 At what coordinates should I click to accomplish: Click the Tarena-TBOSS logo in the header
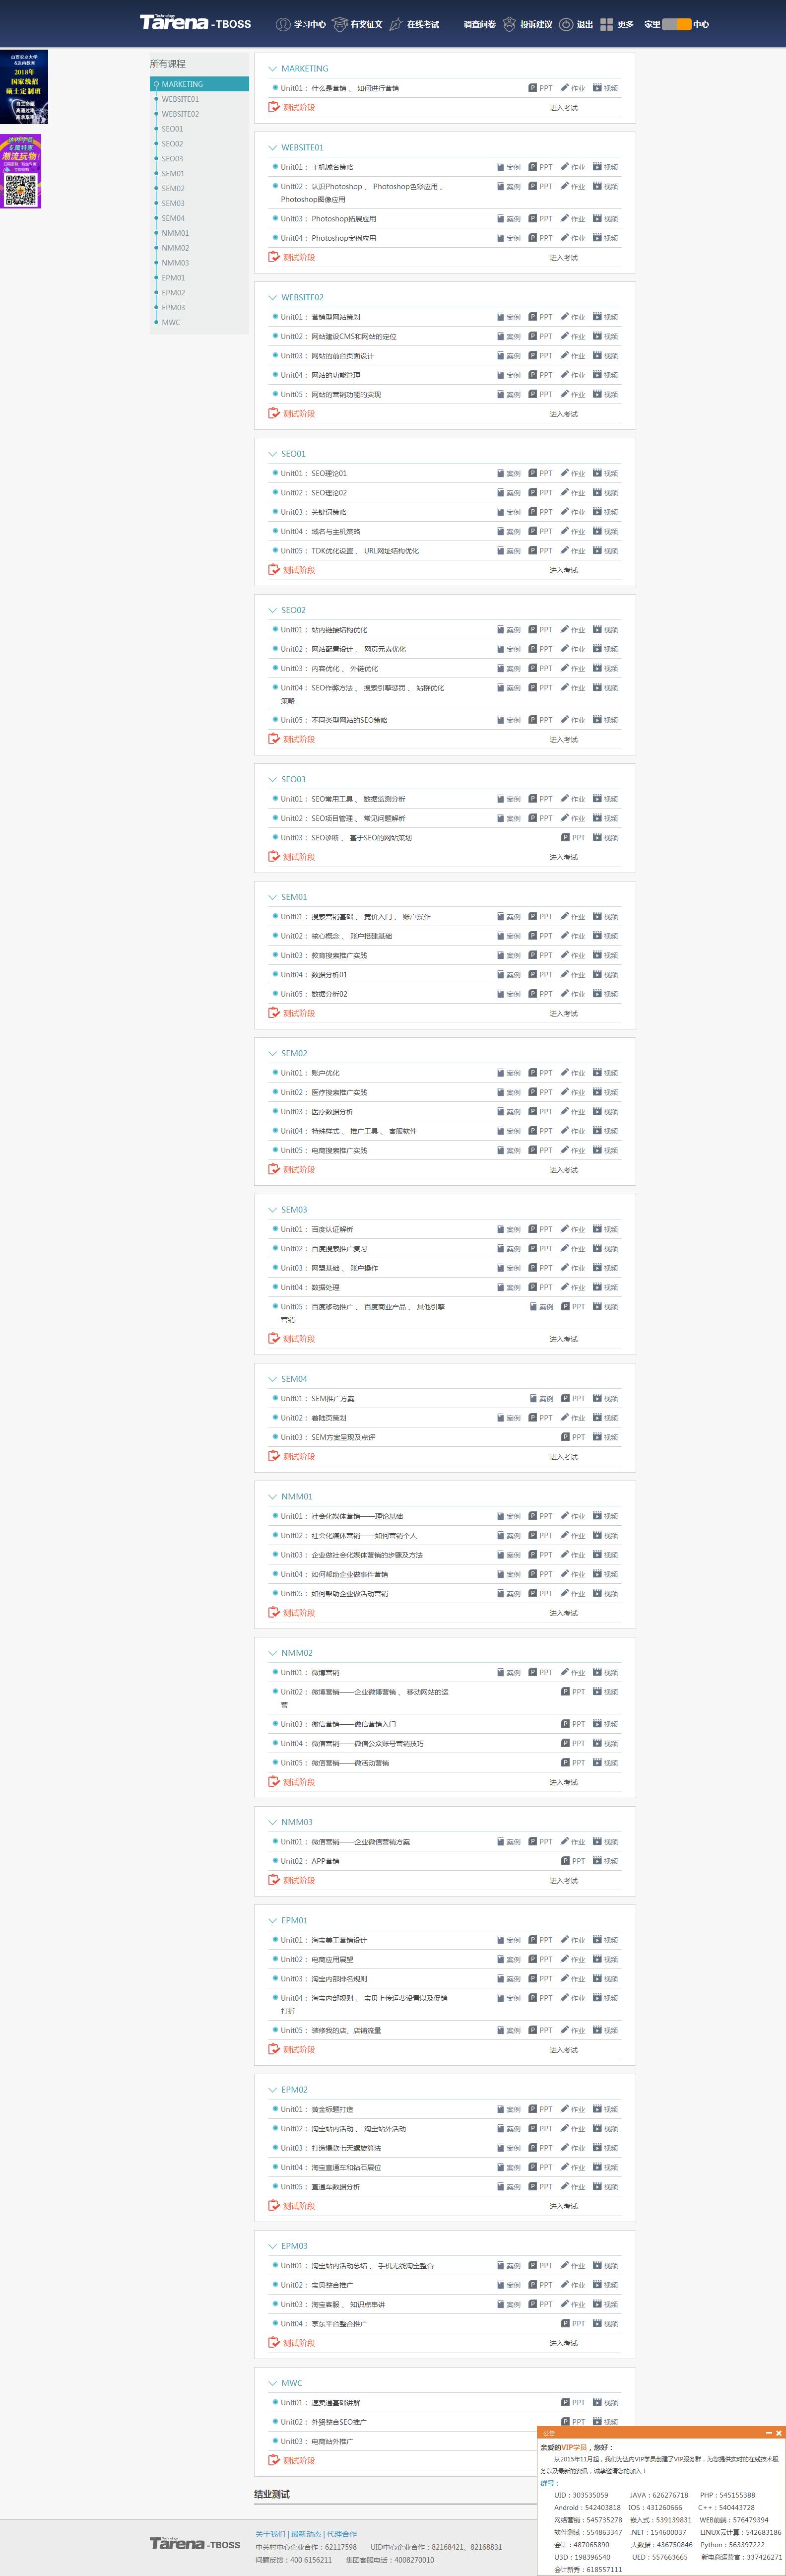tap(195, 23)
